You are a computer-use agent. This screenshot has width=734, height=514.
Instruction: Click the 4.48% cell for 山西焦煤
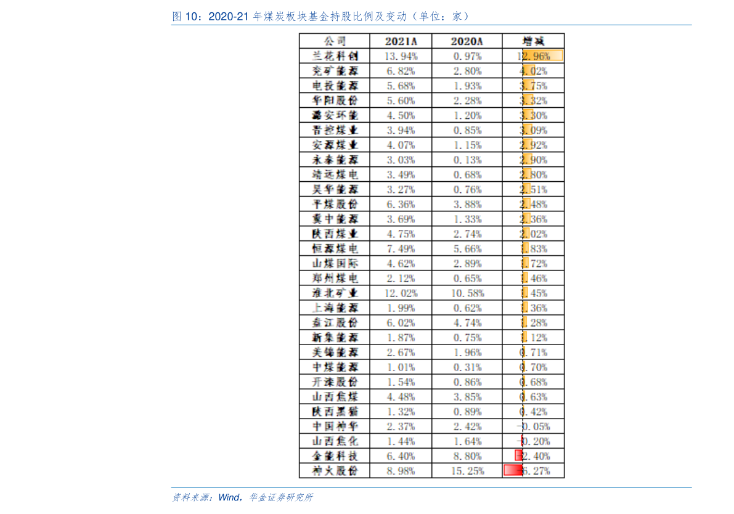click(x=401, y=397)
